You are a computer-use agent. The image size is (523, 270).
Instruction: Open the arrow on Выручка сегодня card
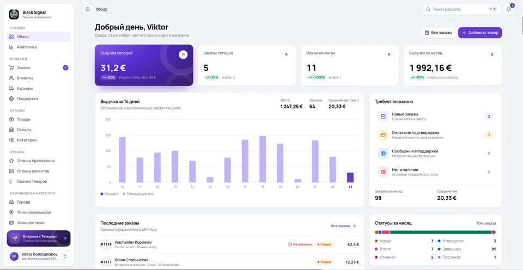pos(183,54)
